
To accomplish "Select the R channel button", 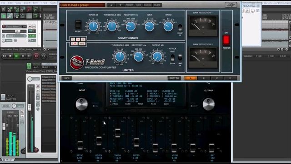I will pos(83,39).
